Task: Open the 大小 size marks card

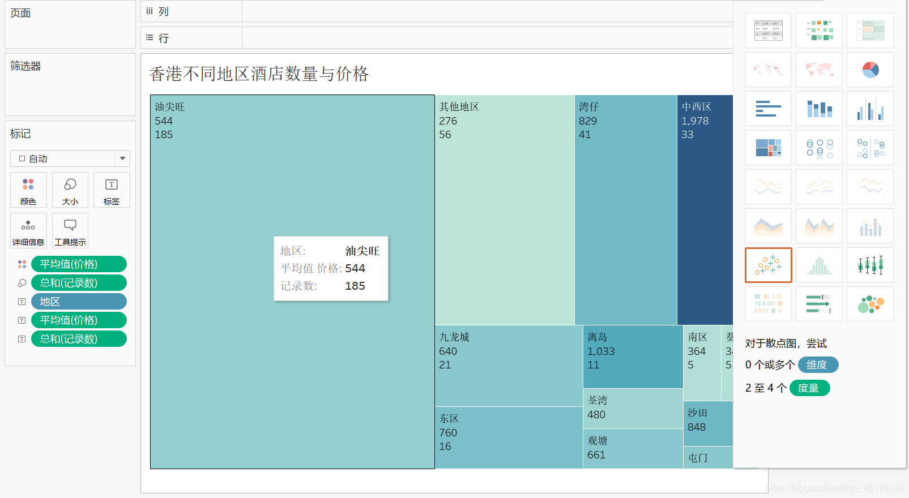Action: (70, 190)
